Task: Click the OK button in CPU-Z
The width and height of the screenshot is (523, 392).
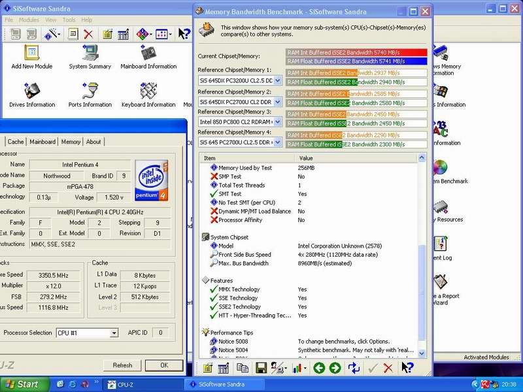Action: 164,365
